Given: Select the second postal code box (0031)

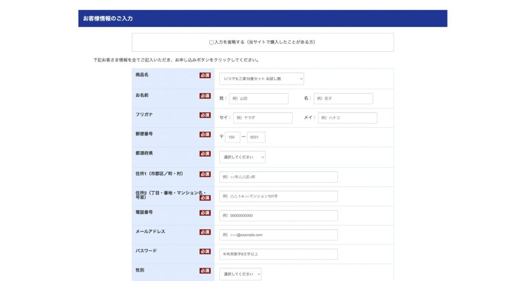Looking at the screenshot, I should click(x=256, y=137).
